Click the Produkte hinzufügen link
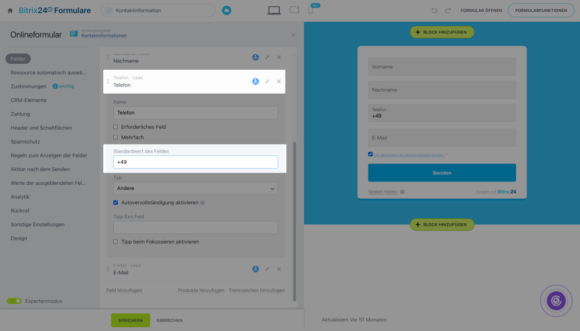Viewport: 580px width, 331px height. 201,290
